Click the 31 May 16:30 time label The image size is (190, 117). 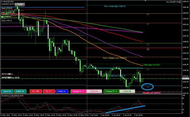(x=50, y=115)
